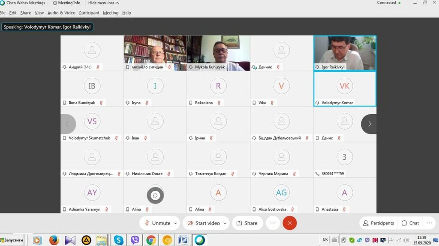439x246 pixels.
Task: Open the Participant menu
Action: click(x=89, y=13)
